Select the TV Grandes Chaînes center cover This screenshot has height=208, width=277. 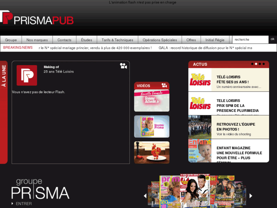(x=195, y=191)
